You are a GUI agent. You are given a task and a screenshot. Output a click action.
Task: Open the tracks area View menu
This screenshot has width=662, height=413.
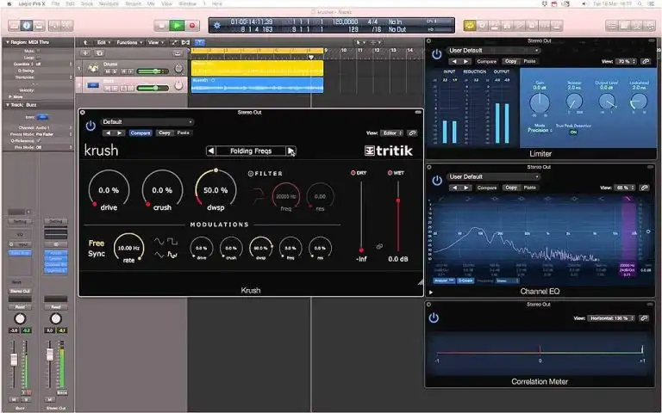click(x=155, y=42)
